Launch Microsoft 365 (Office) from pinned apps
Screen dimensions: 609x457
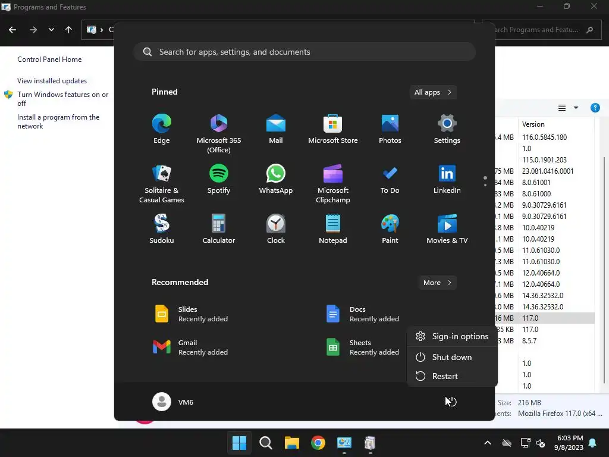pos(219,134)
